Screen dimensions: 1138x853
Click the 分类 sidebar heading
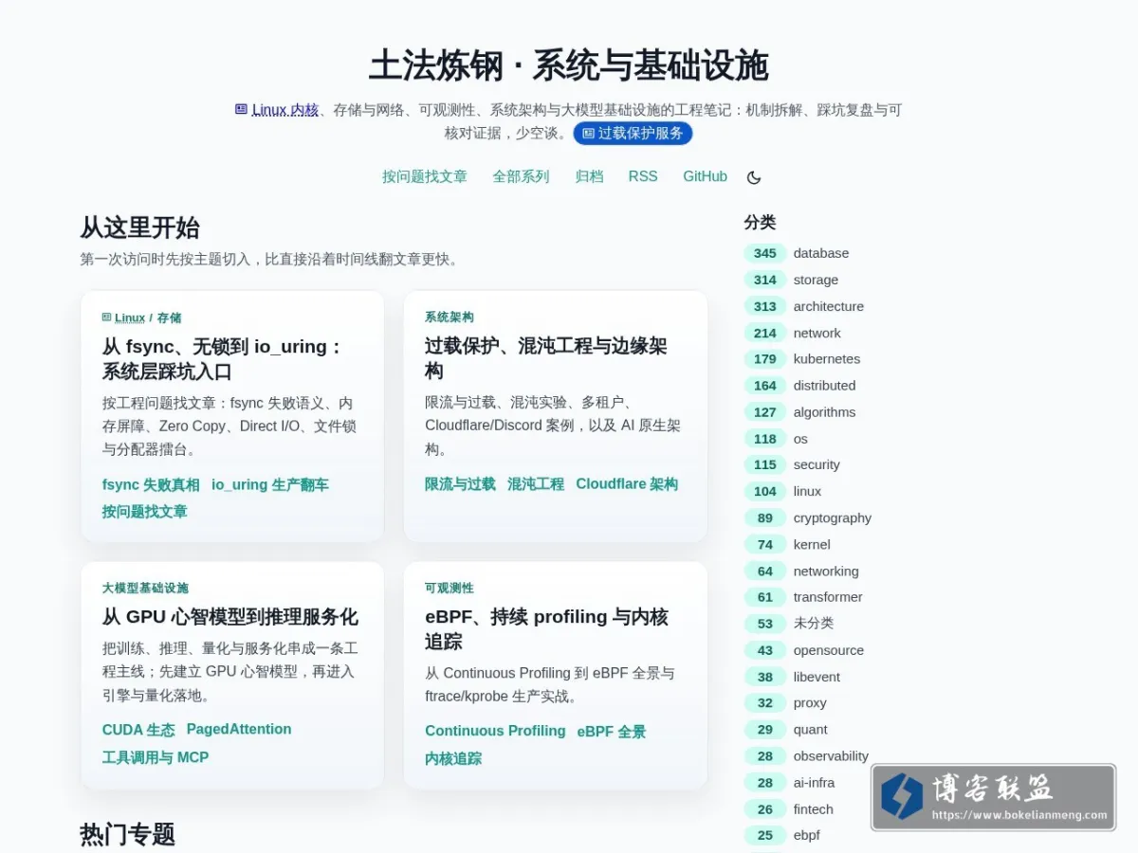tap(760, 222)
